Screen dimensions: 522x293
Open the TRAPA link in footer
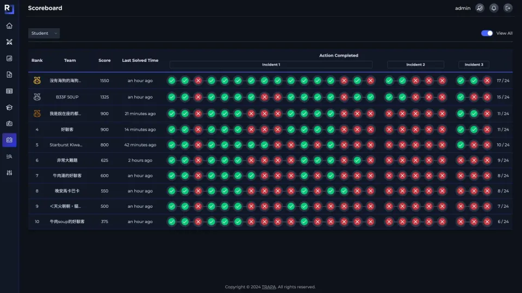269,286
